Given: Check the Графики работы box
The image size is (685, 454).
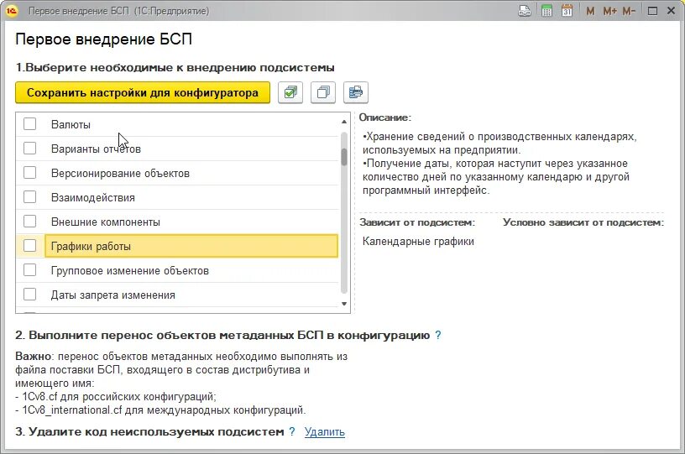Looking at the screenshot, I should (29, 246).
